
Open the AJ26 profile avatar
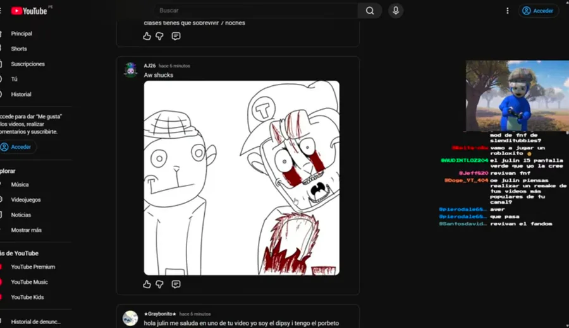[130, 70]
